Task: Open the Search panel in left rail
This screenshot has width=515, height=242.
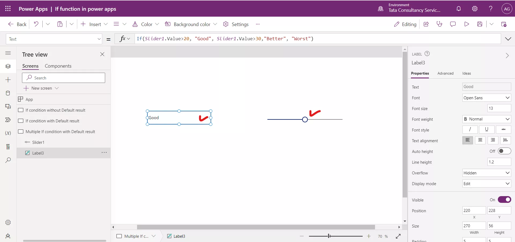Action: pos(8,160)
